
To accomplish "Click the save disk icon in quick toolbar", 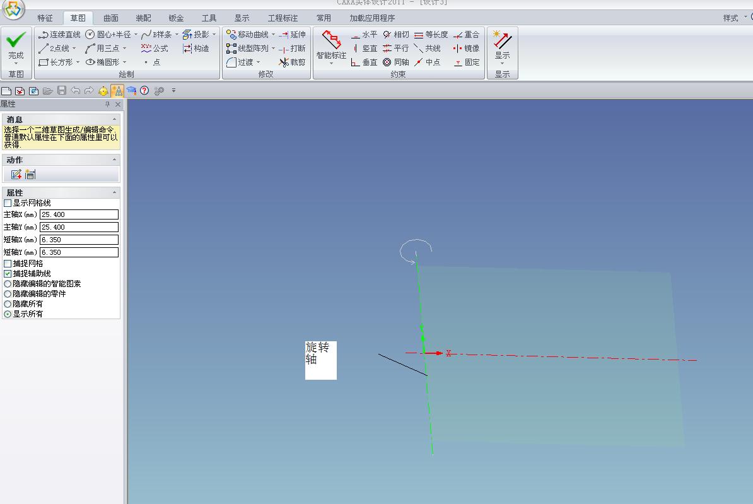I will tap(62, 91).
